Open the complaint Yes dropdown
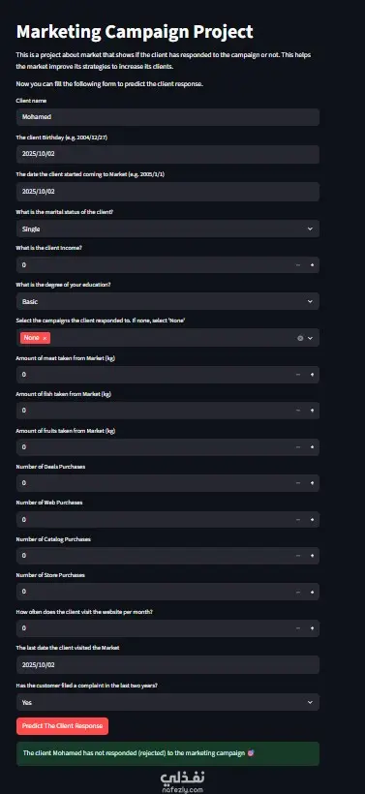This screenshot has width=365, height=794. (167, 702)
